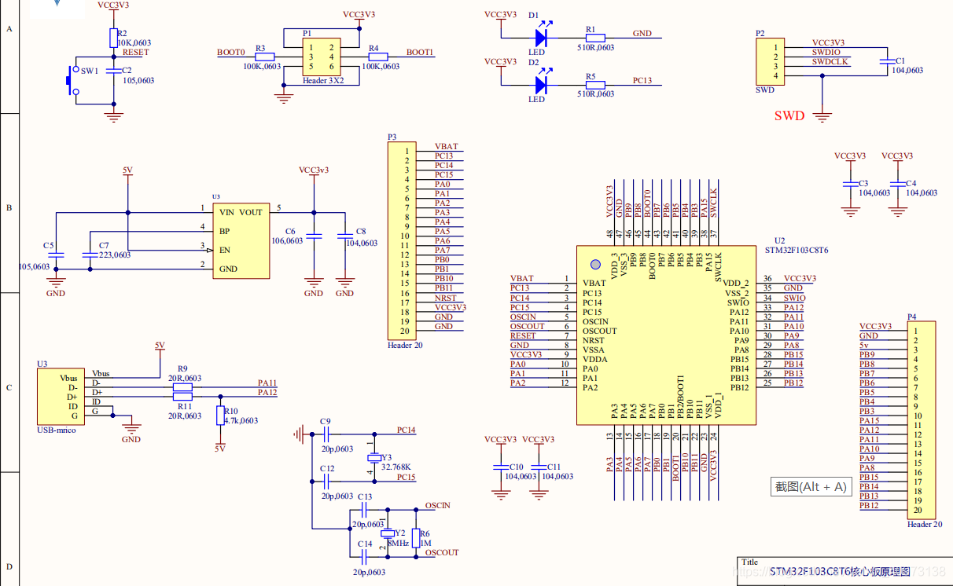Click the 8MHz value label

[x=398, y=543]
